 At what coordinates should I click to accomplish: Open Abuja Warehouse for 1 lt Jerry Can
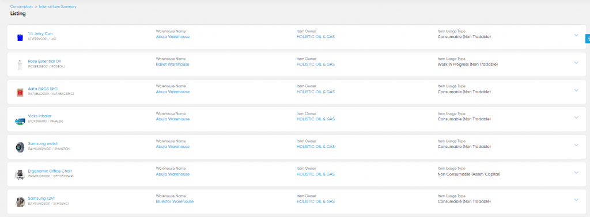173,37
